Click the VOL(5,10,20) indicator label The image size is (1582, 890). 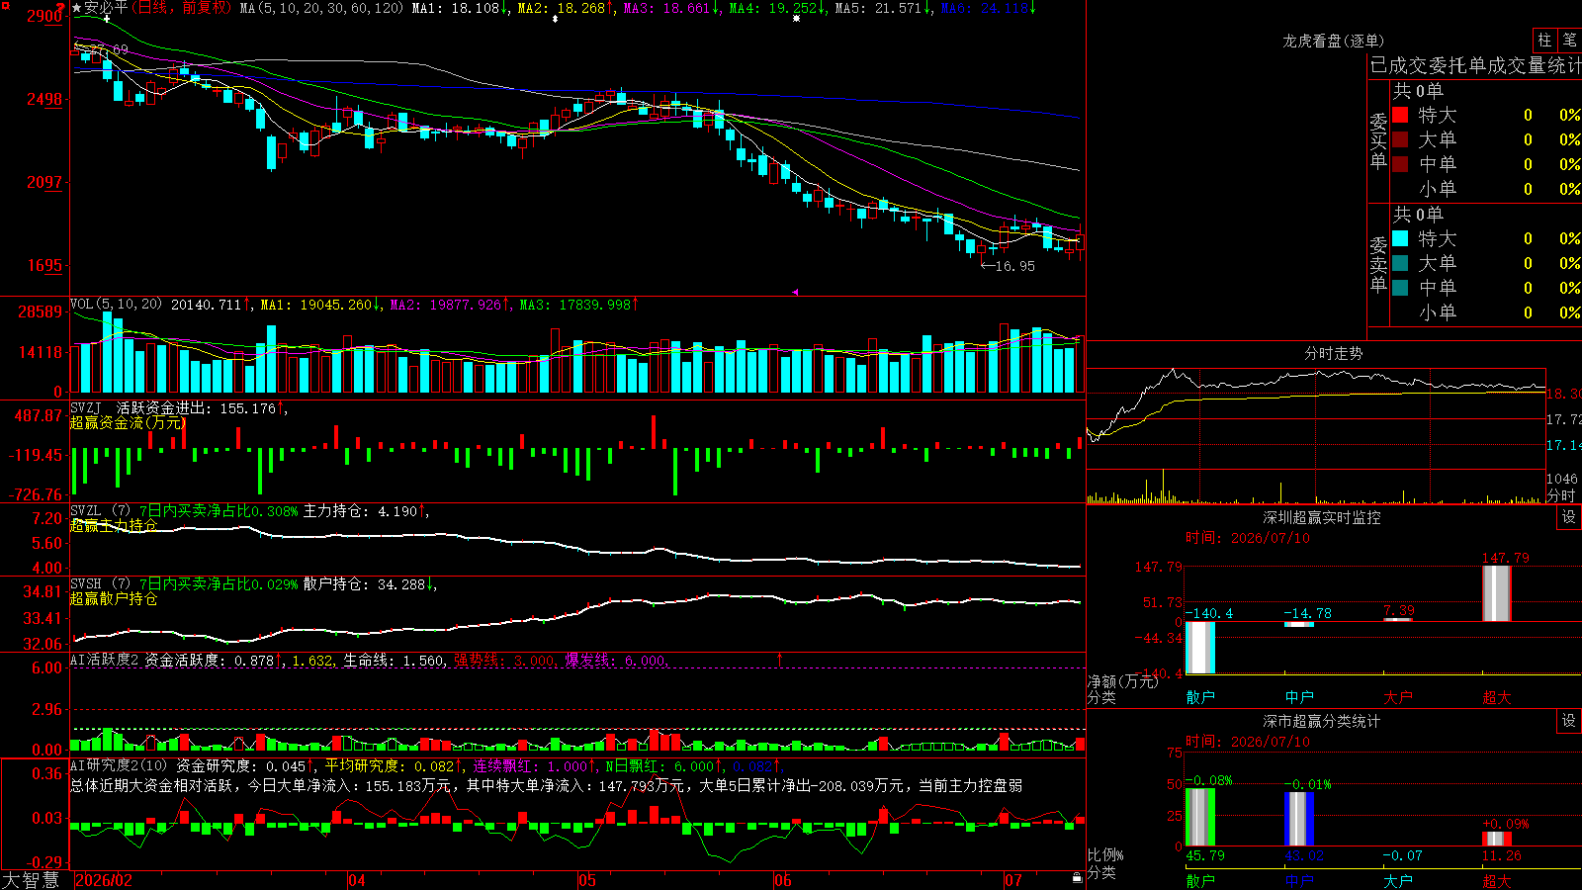point(117,305)
